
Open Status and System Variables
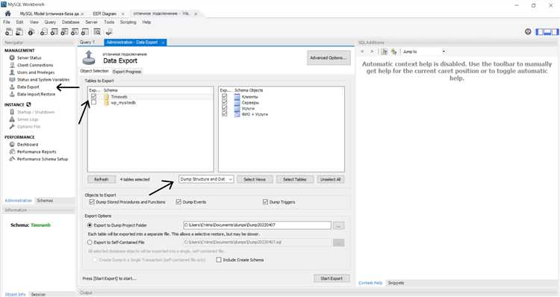pos(43,80)
